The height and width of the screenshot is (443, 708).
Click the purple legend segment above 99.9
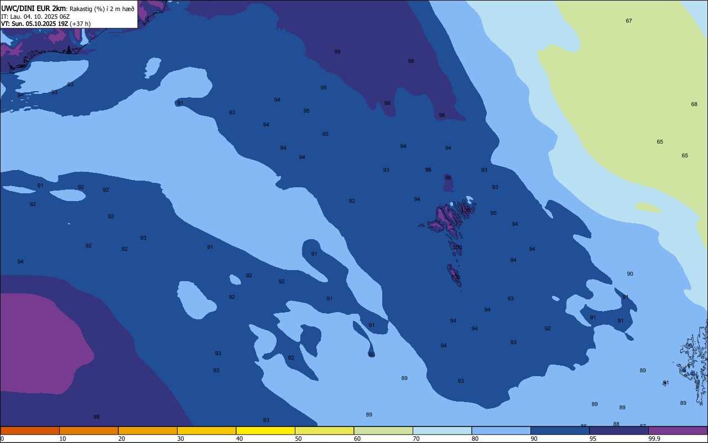pos(678,430)
